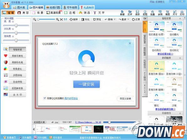The height and width of the screenshot is (140, 187).
Task: Click the landscape icon beside 抠图换背景
Action: point(6,88)
